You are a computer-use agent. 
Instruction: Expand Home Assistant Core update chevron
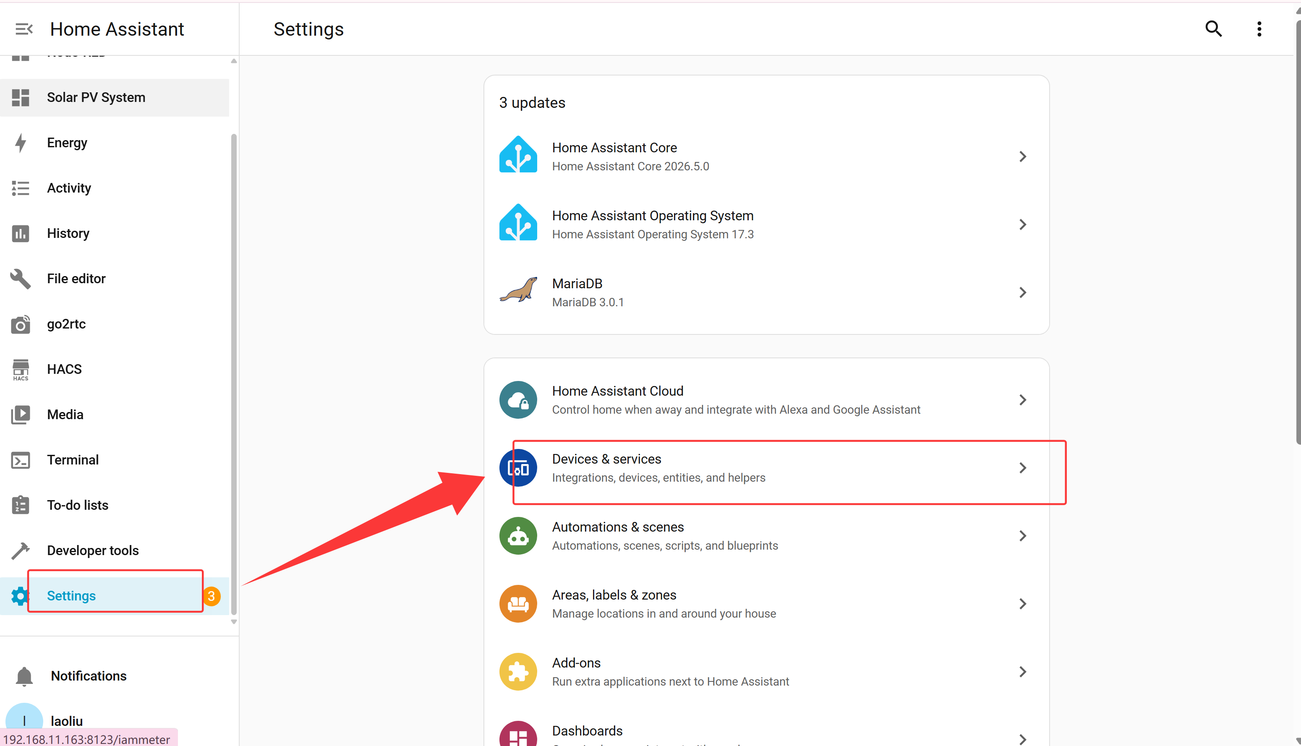1022,157
